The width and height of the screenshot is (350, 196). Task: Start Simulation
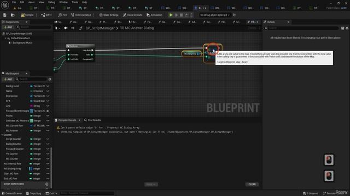[154, 15]
